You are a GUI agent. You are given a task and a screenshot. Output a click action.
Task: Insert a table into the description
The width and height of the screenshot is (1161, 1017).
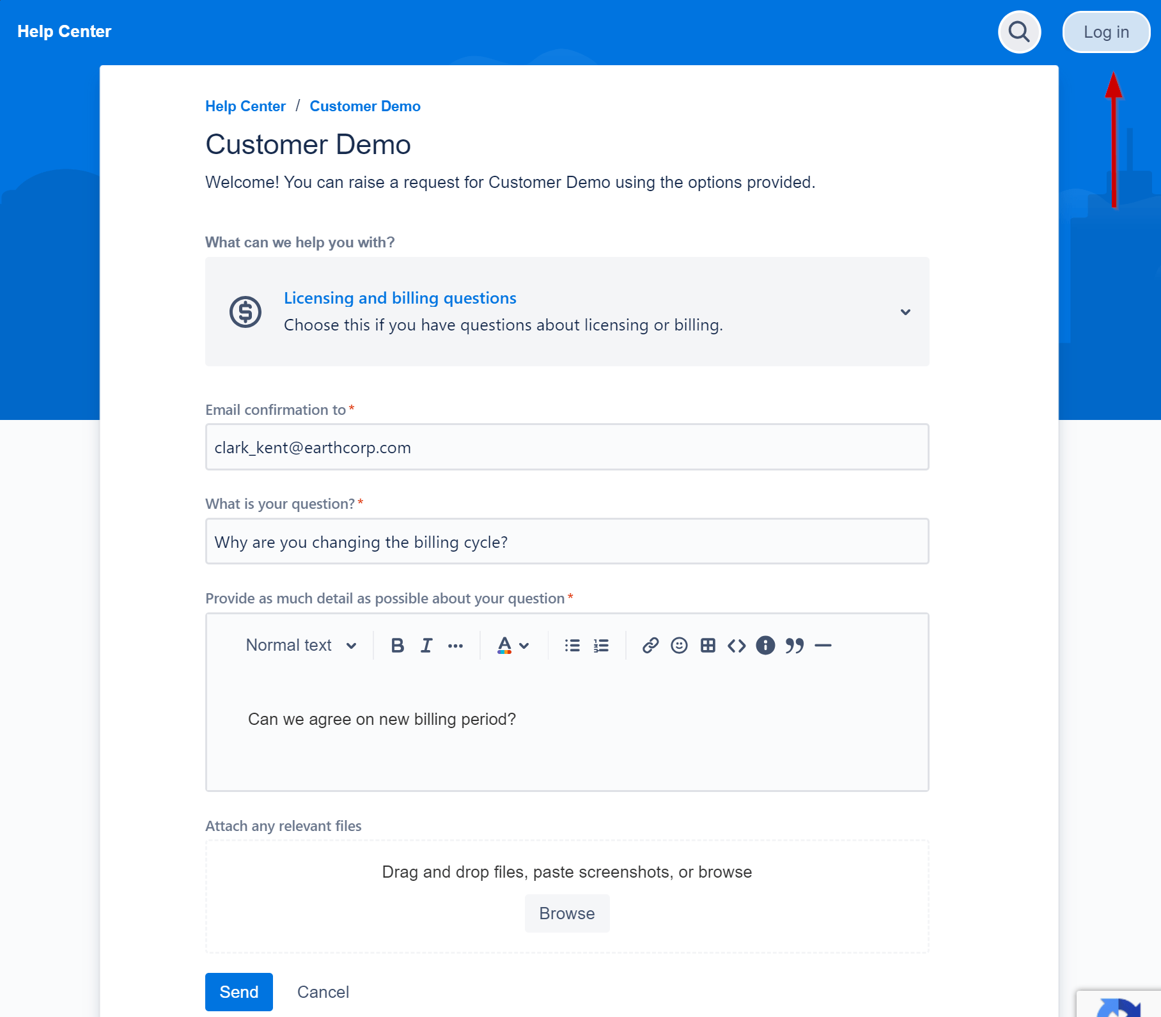[708, 645]
